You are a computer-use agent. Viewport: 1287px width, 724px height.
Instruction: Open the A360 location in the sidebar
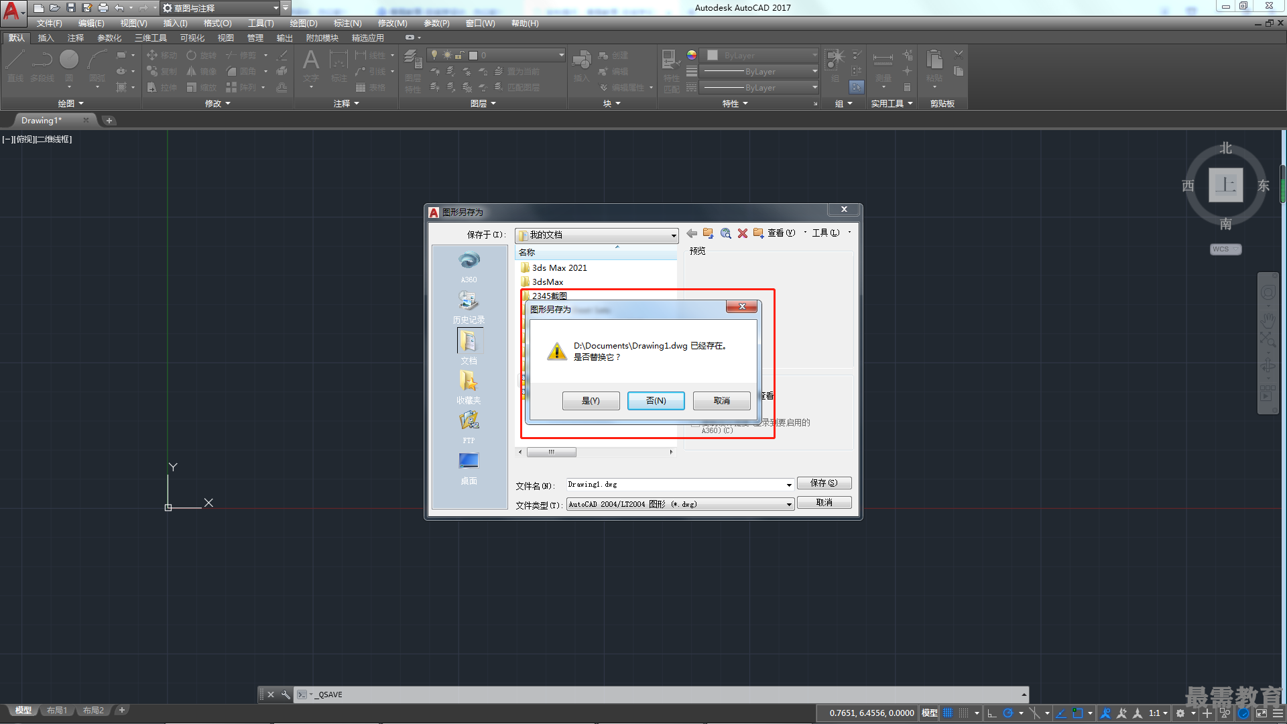[x=469, y=267]
